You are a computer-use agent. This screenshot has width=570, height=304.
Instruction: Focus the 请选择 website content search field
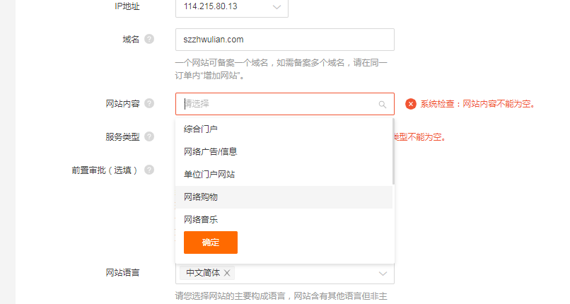tap(284, 104)
